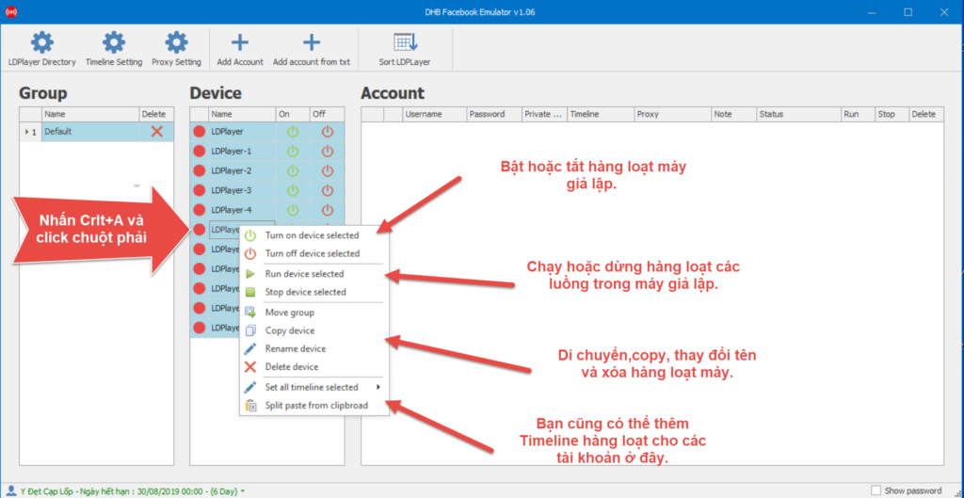Choose Copy device from context menu

pos(314,330)
